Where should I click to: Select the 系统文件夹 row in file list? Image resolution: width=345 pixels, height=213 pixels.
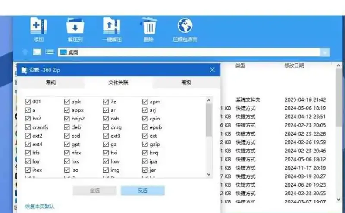[278, 99]
